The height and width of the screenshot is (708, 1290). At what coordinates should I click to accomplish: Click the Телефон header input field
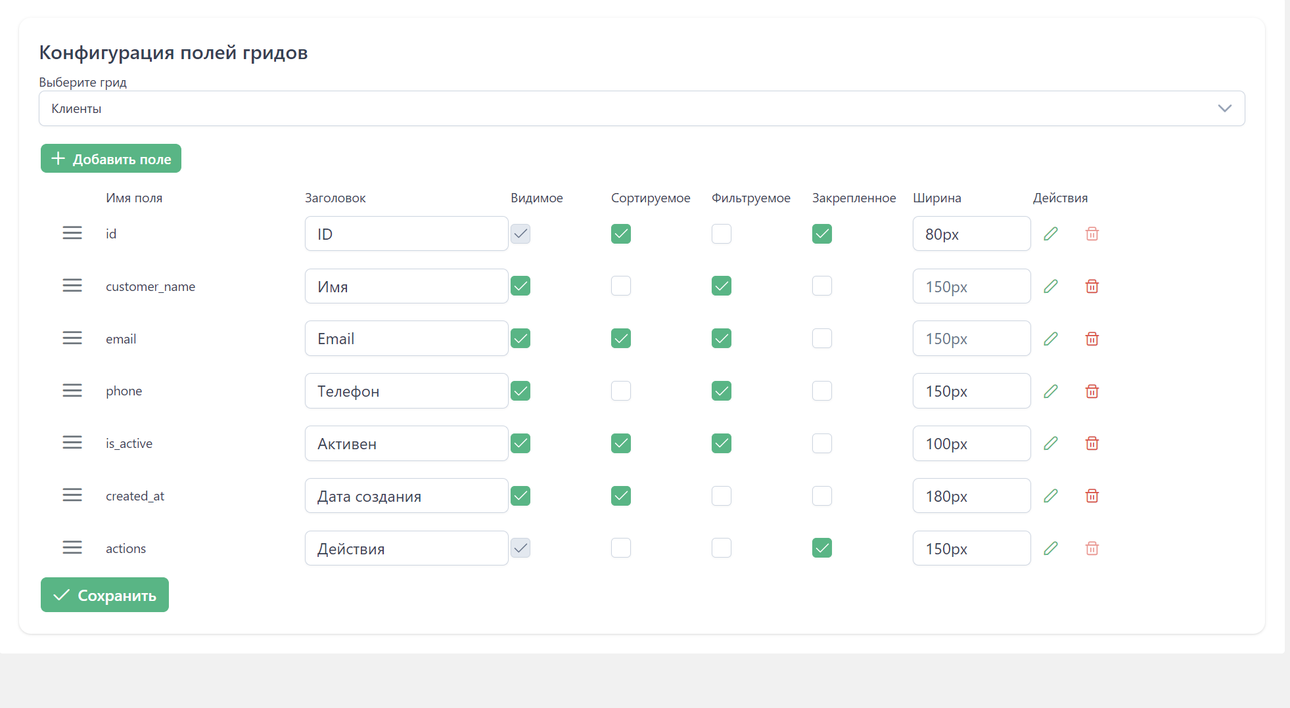[x=406, y=391]
